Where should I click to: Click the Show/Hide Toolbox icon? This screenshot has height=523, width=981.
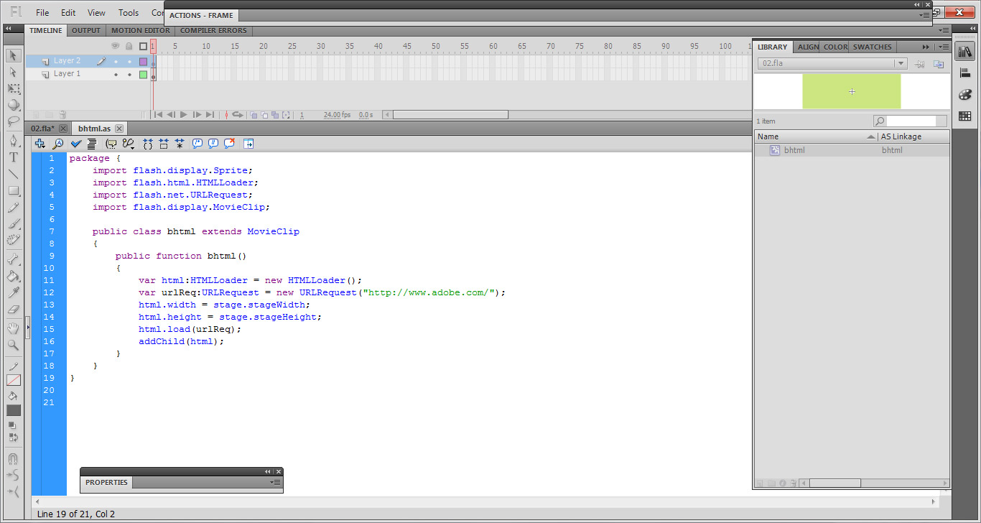[x=248, y=144]
